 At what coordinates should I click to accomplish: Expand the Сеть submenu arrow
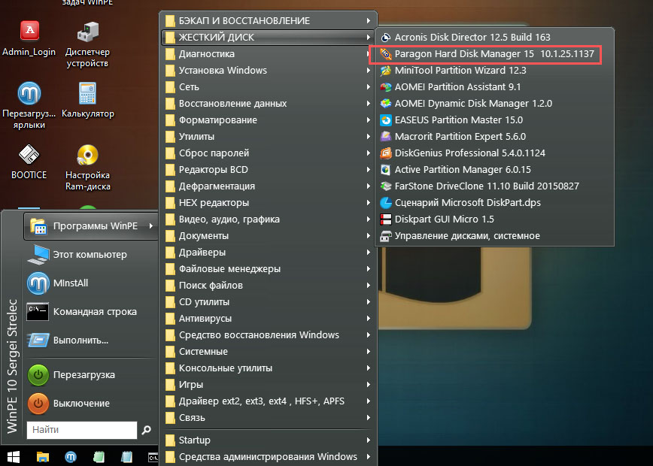coord(369,87)
